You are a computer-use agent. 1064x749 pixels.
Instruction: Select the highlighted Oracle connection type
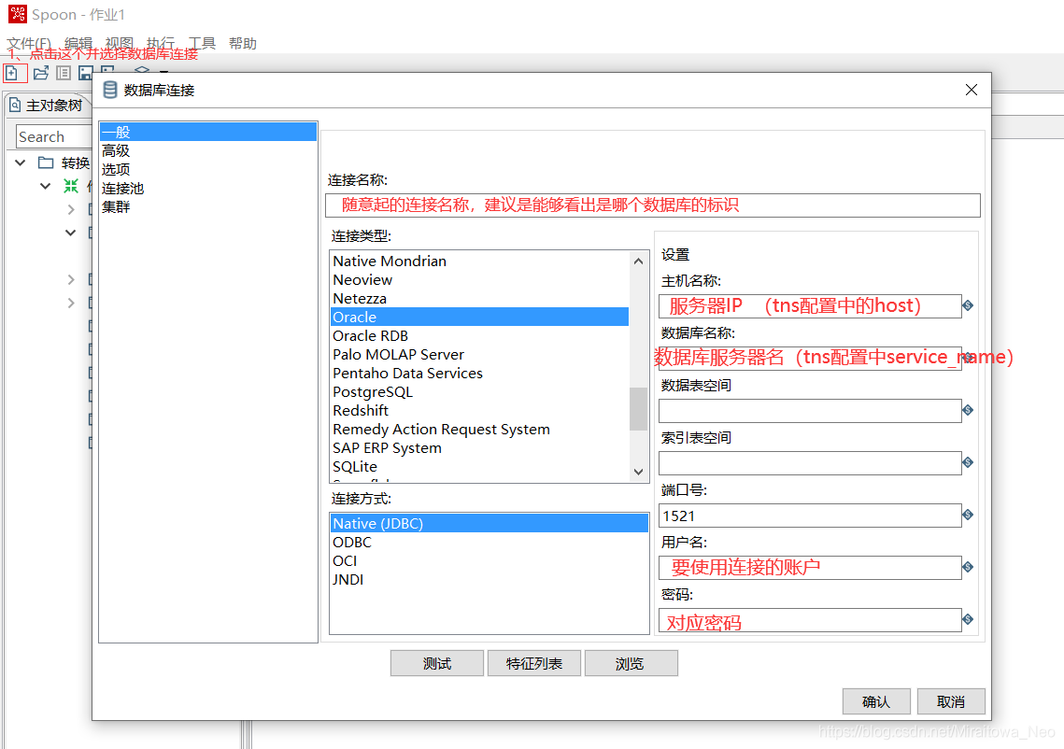[x=480, y=317]
